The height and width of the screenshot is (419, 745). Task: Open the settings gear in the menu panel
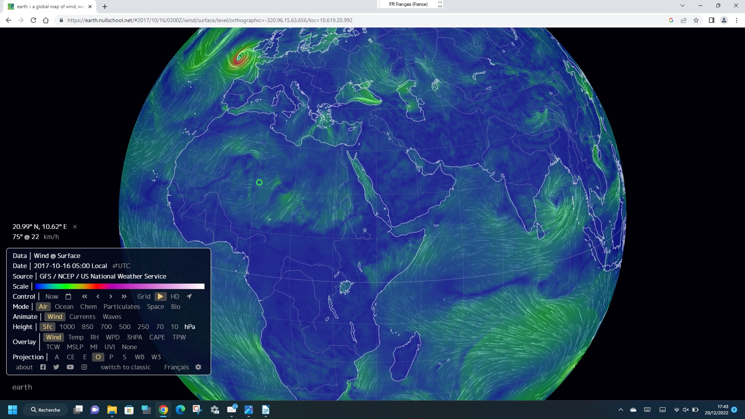(x=198, y=367)
